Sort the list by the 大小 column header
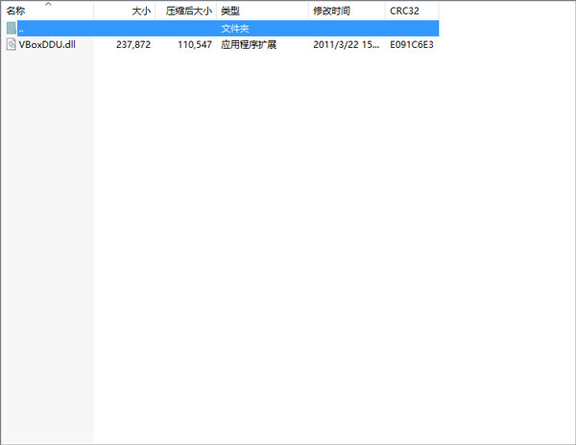576x445 pixels. coord(125,11)
